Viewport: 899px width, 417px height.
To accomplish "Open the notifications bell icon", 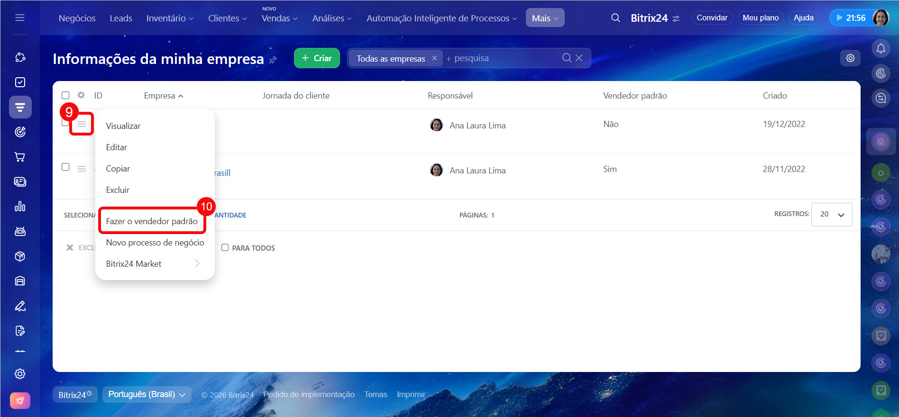I will coord(881,48).
